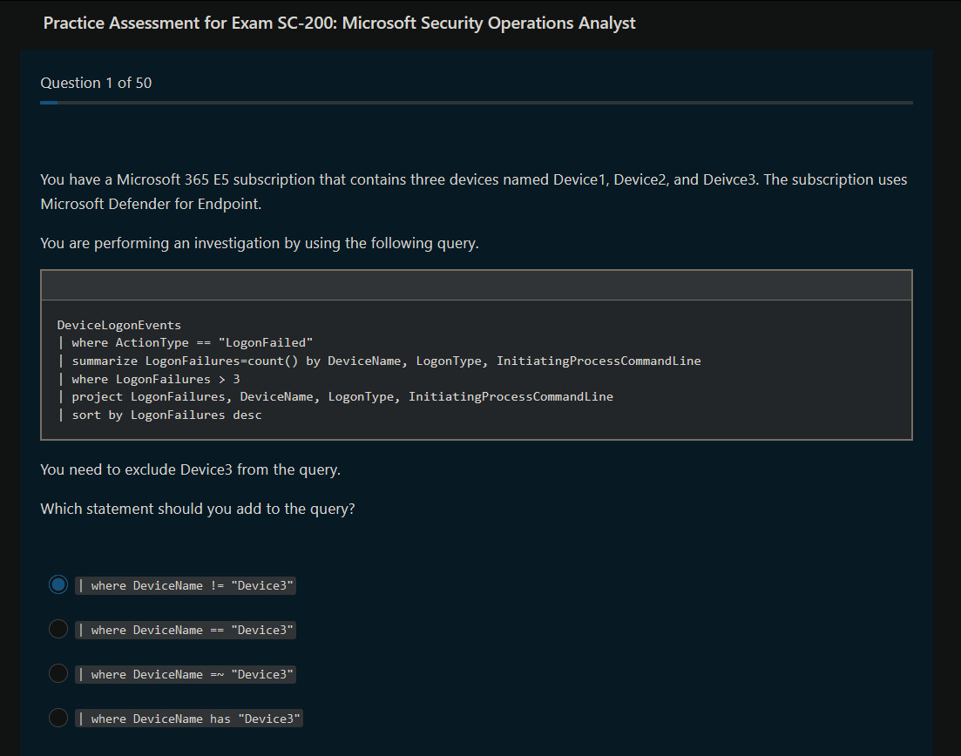Click the "Which statement should you add" question
The image size is (961, 756).
click(198, 510)
